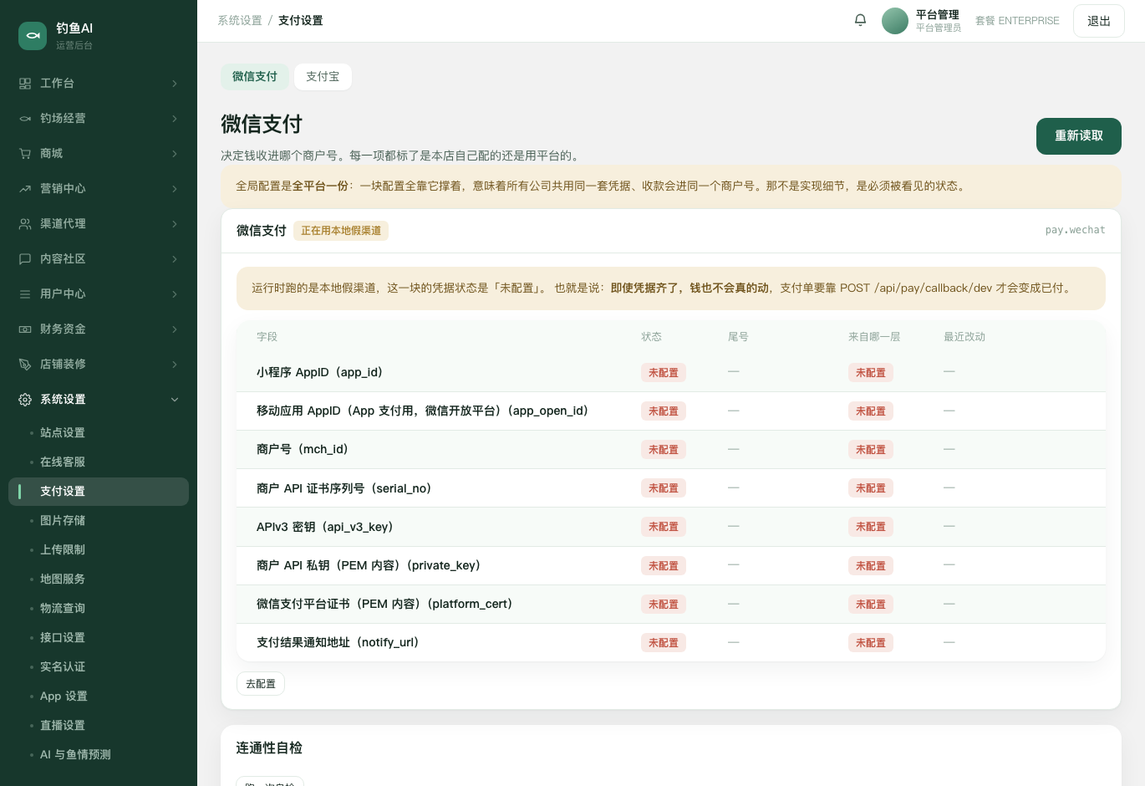Click the 重新读取 button

pos(1079,136)
